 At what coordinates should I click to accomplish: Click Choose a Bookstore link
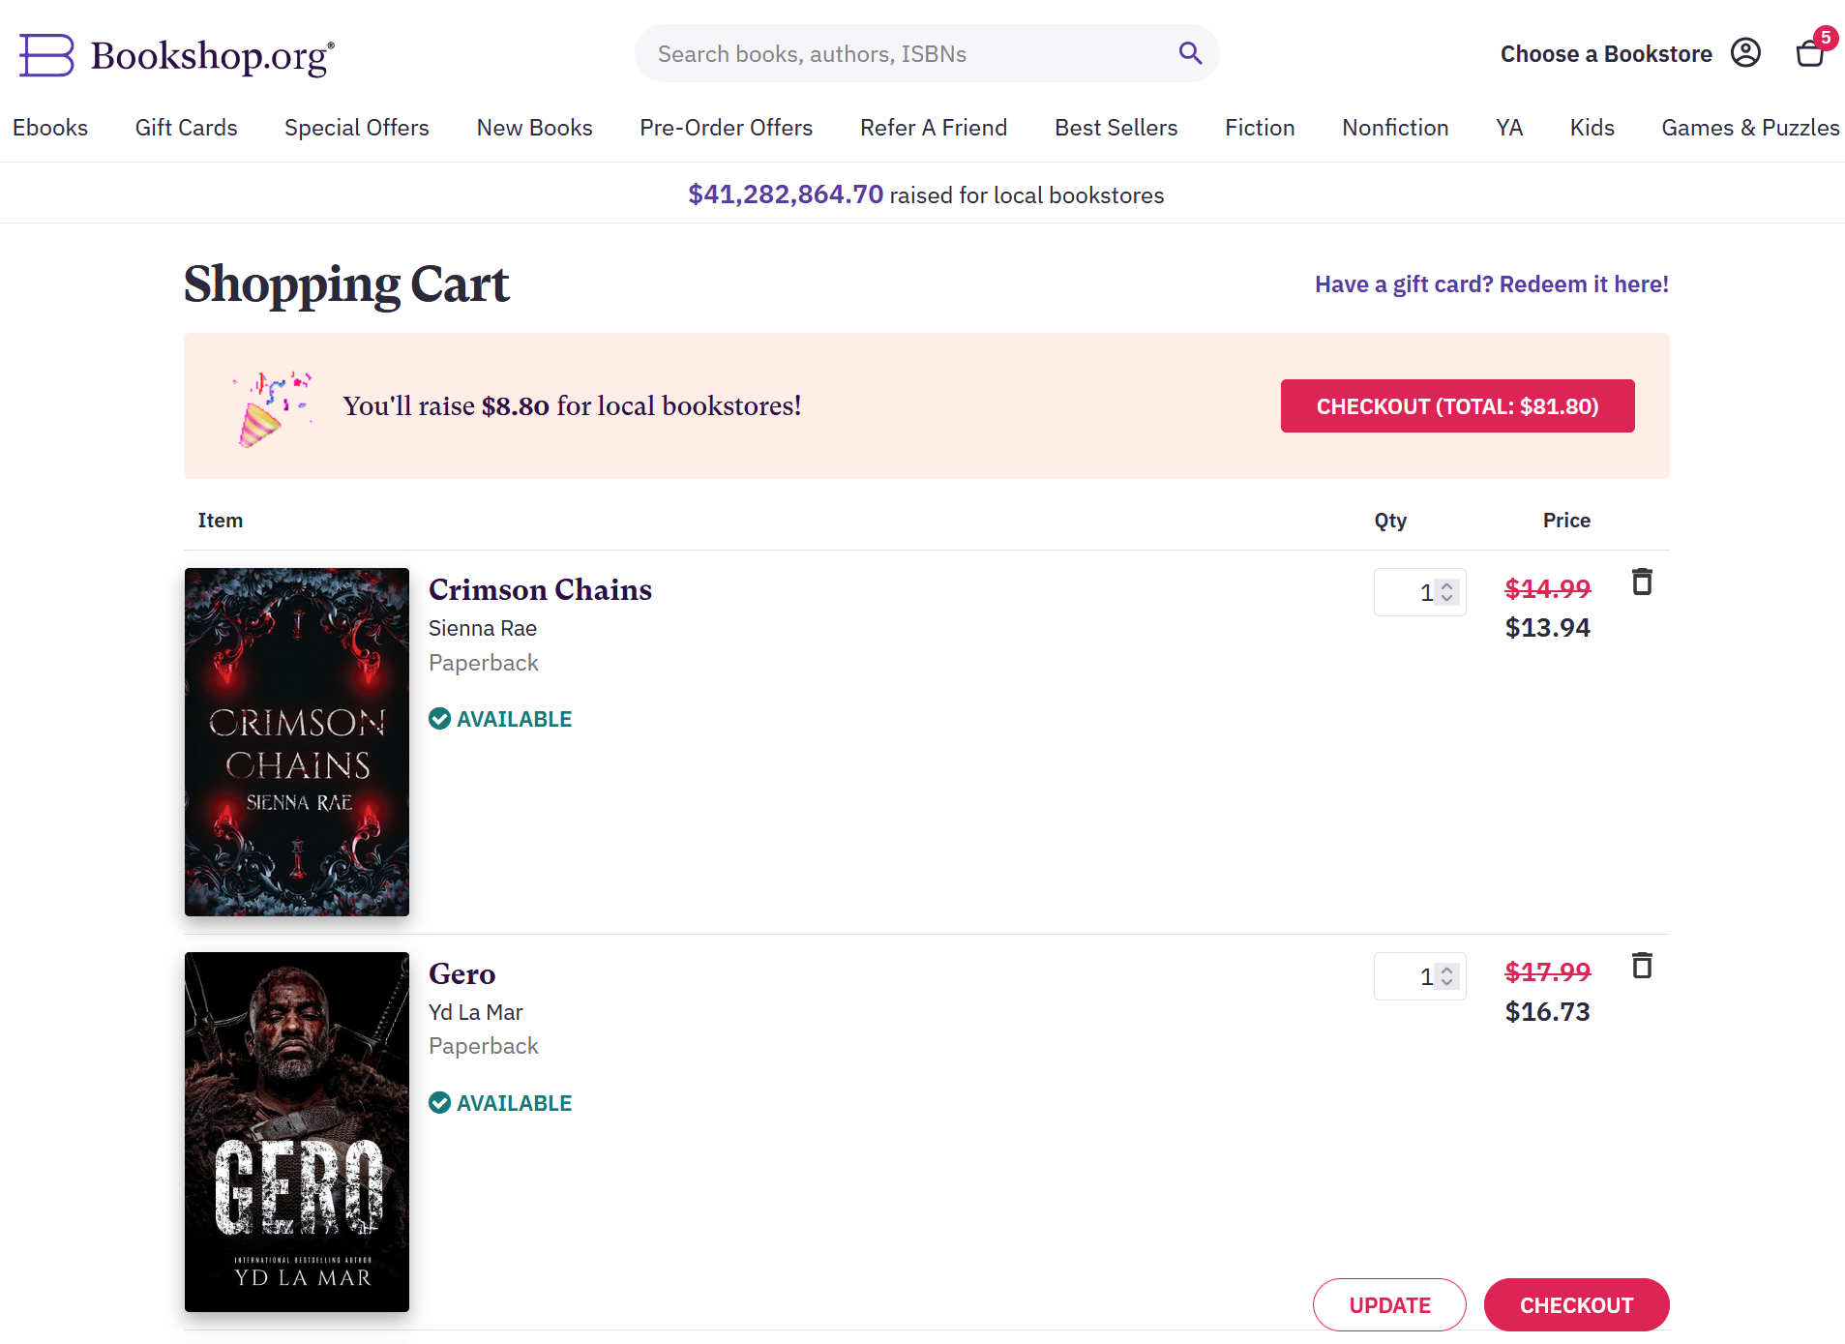(x=1606, y=54)
